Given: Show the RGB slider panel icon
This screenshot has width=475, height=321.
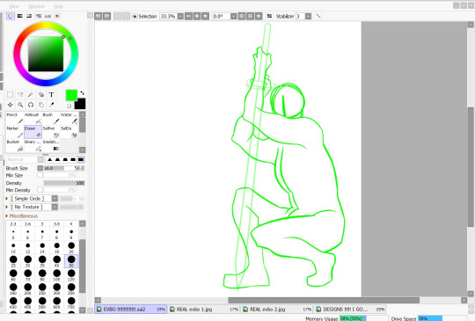Looking at the screenshot, I should click(x=19, y=16).
